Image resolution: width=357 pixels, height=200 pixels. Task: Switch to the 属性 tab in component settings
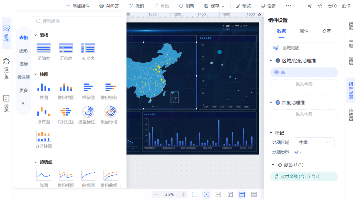304,31
